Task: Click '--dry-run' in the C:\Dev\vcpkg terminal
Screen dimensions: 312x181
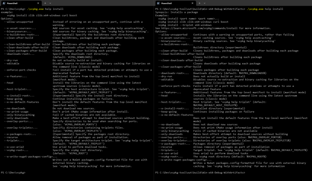Action: click(x=11, y=60)
